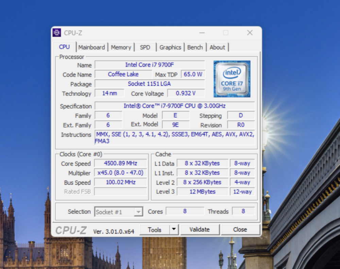Image resolution: width=340 pixels, height=269 pixels.
Task: Click the Core Voltage value 0.932 V
Action: coord(186,93)
